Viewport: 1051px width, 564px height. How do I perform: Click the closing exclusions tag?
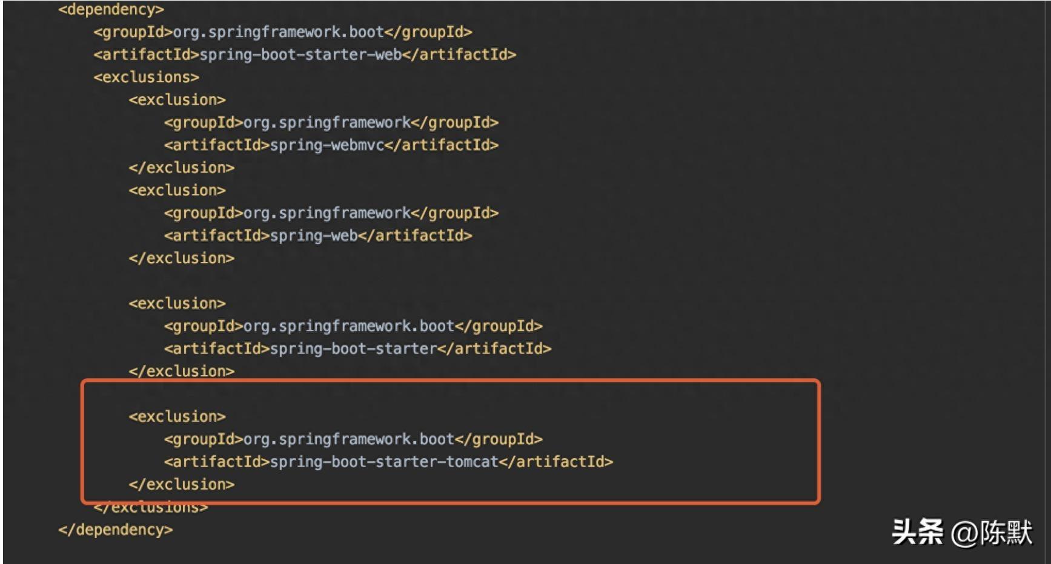(x=151, y=508)
